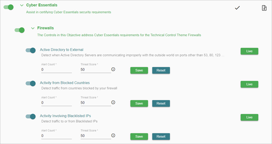Click the download report icon
Image resolution: width=272 pixels, height=144 pixels.
point(264,8)
